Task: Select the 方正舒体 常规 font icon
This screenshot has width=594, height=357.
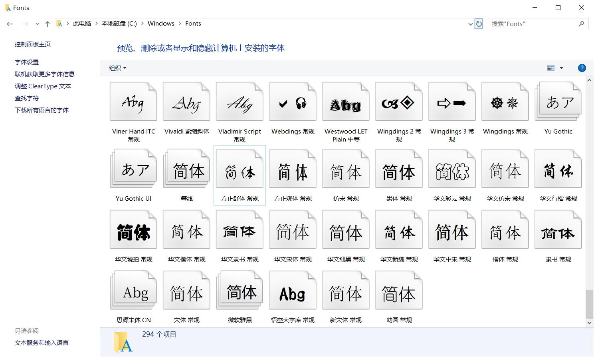Action: [240, 169]
